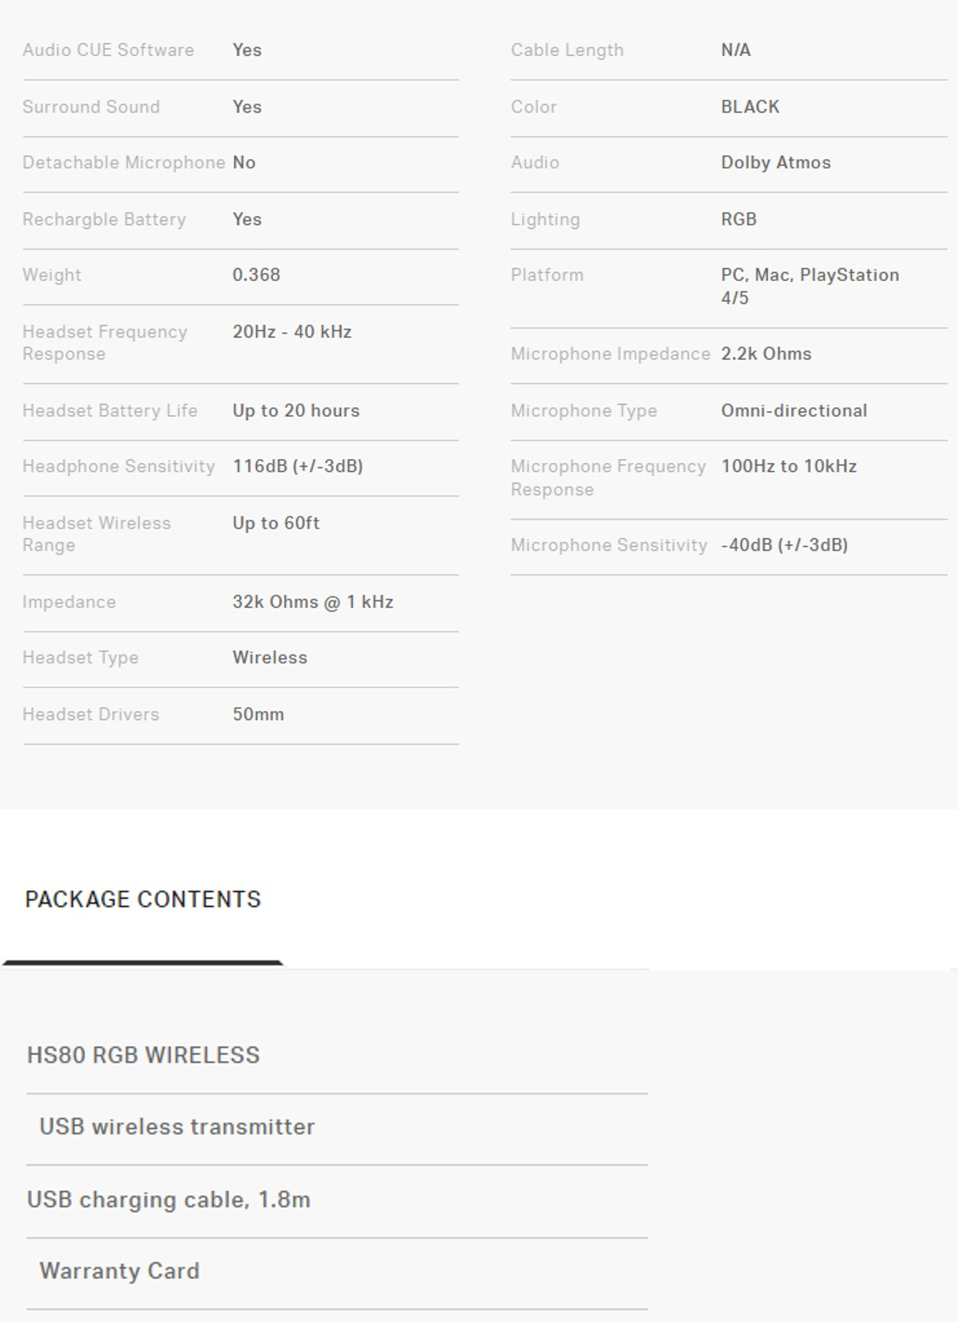Viewport: 958px width, 1322px height.
Task: Click the Dolby Atmos audio value
Action: point(775,163)
